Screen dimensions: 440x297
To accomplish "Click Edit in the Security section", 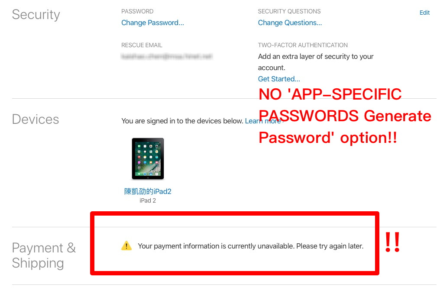I will [x=424, y=13].
